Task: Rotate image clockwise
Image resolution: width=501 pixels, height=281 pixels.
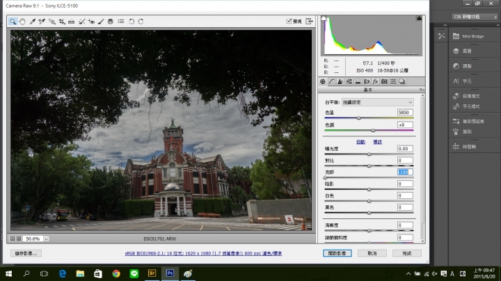Action: (x=141, y=22)
